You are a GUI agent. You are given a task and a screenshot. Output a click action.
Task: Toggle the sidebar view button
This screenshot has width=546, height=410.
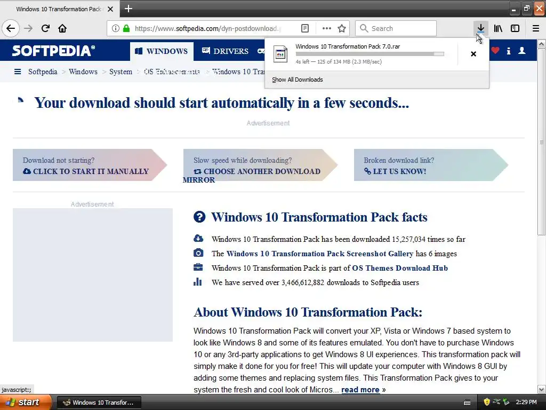pyautogui.click(x=515, y=28)
